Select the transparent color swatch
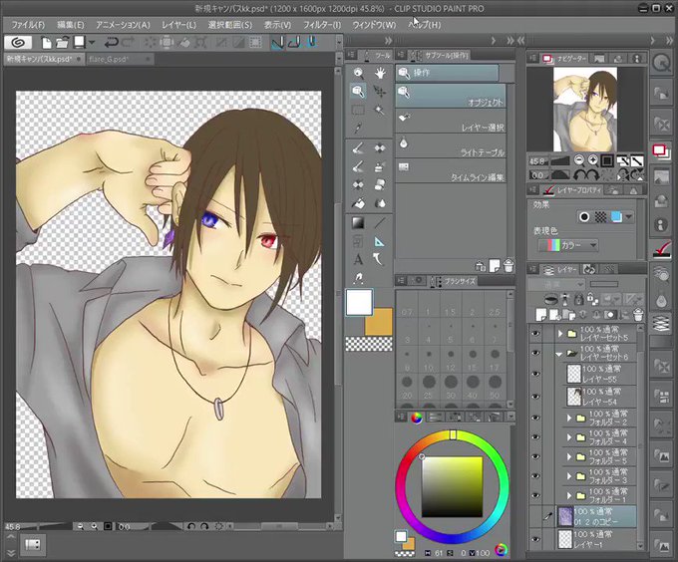The image size is (678, 562). pyautogui.click(x=369, y=344)
